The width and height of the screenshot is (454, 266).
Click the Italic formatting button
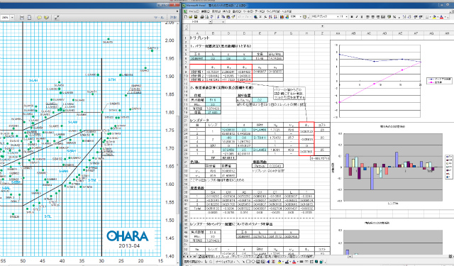click(x=357, y=17)
